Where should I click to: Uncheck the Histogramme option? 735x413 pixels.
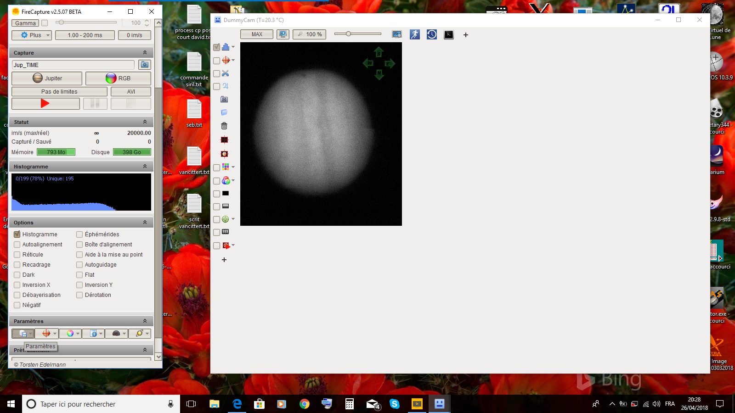coord(17,234)
